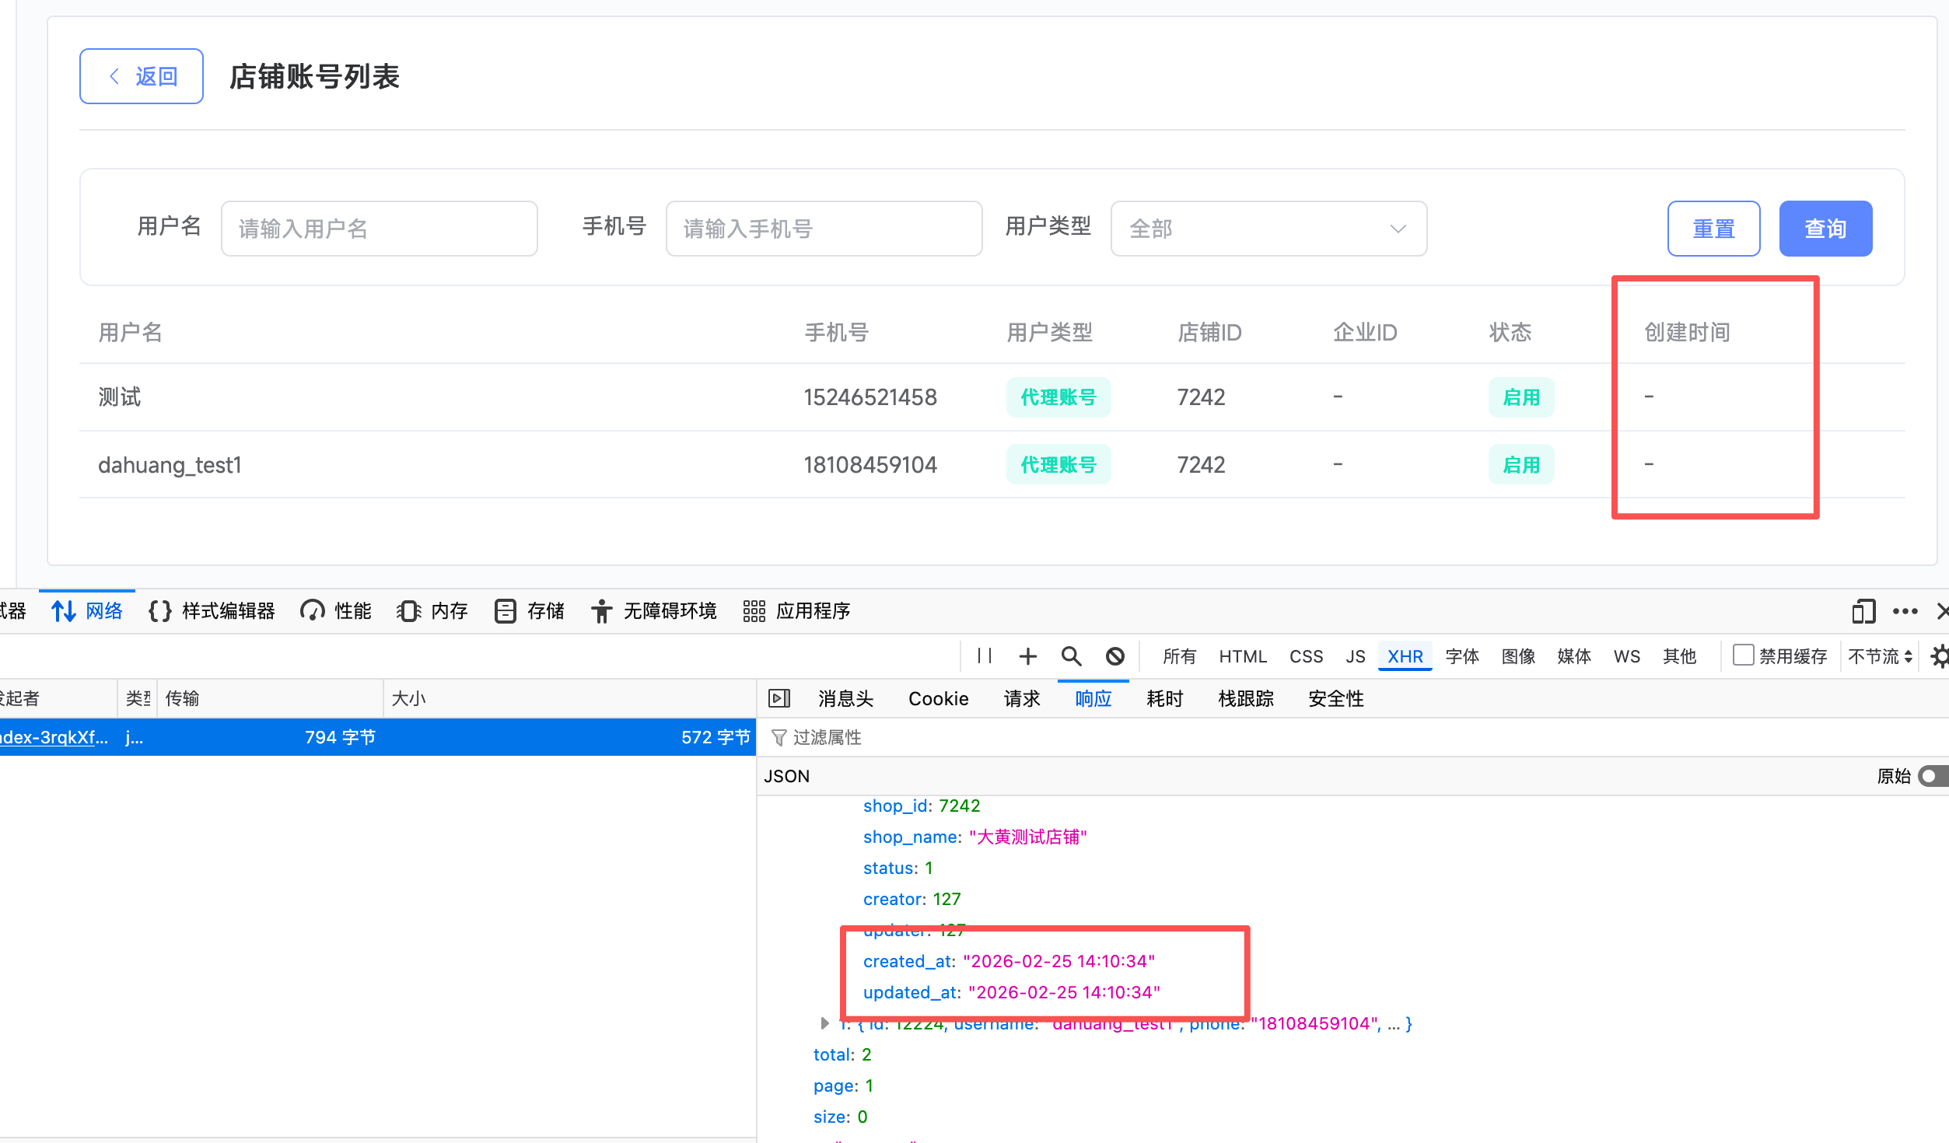Click the plus icon in network toolbar

[x=1027, y=656]
